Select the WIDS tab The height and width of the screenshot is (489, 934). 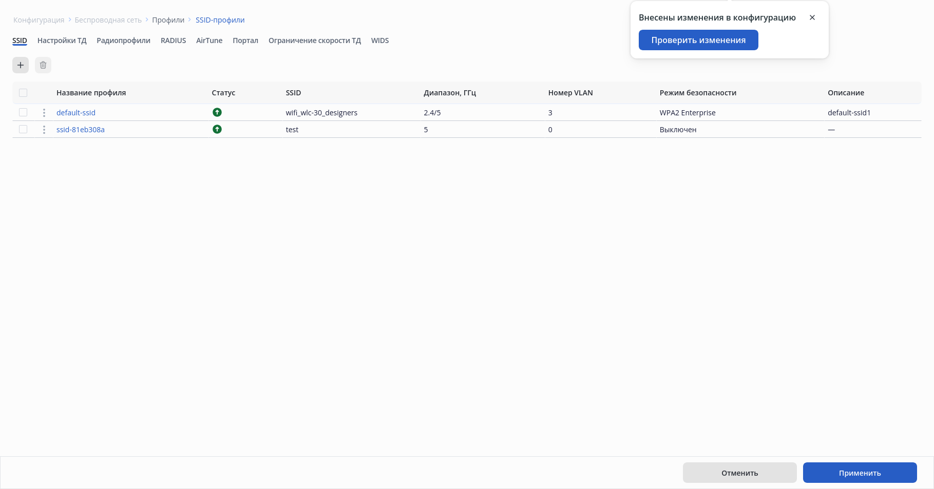point(380,40)
